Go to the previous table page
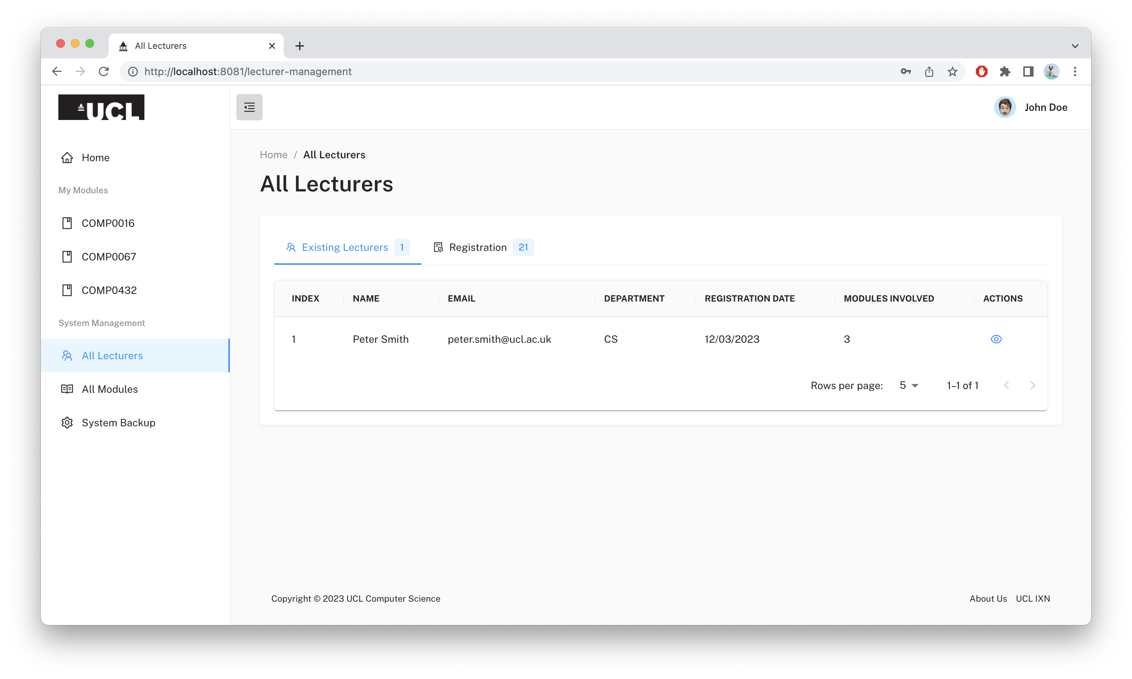Image resolution: width=1132 pixels, height=679 pixels. click(1006, 385)
